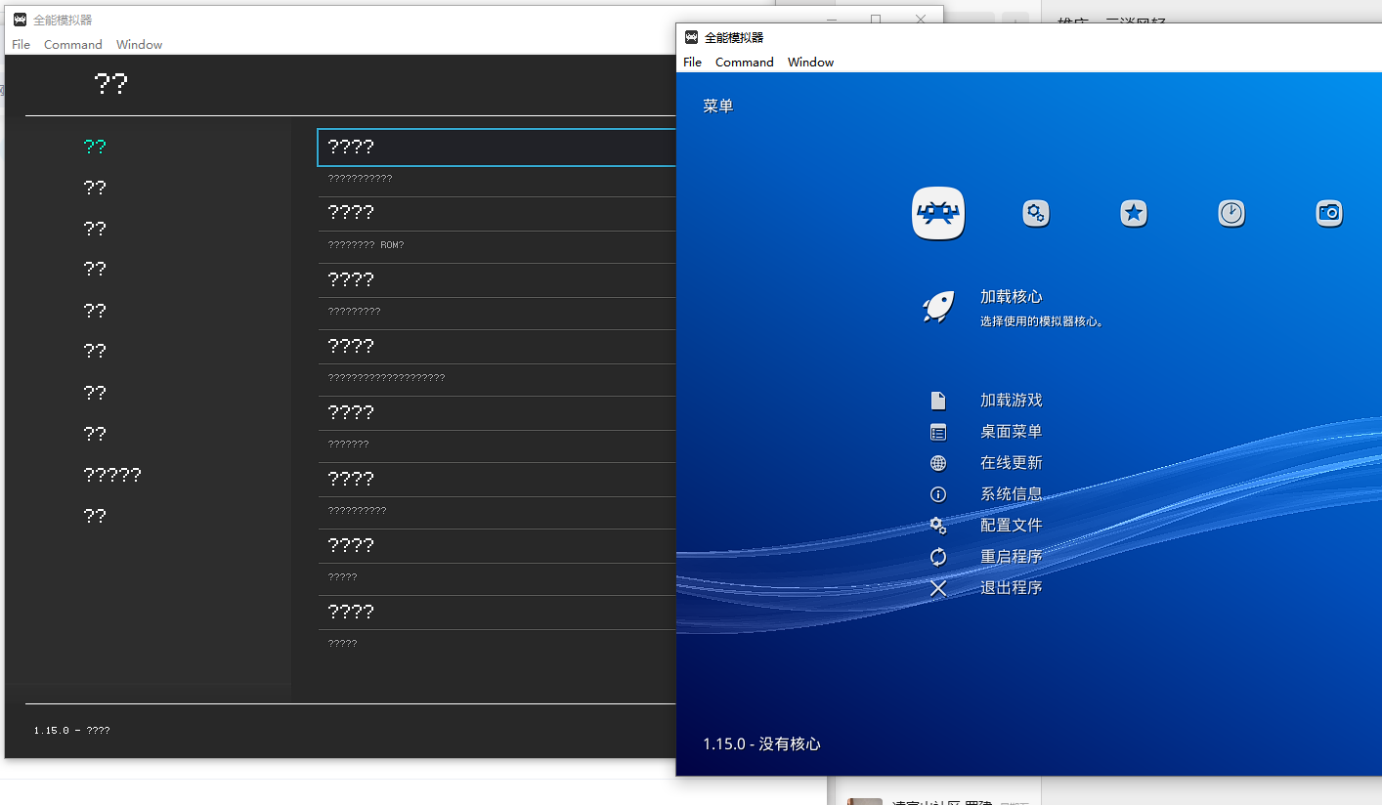This screenshot has width=1382, height=805.
Task: Click the rocket icon beside 加载核心
Action: (937, 305)
